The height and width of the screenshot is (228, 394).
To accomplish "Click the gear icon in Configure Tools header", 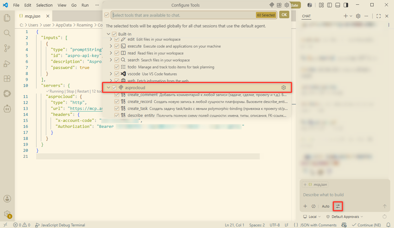I will pyautogui.click(x=287, y=5).
